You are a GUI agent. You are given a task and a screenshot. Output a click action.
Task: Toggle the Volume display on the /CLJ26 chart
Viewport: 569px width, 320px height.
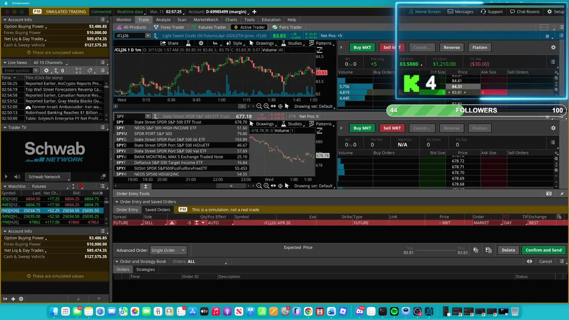click(x=269, y=50)
